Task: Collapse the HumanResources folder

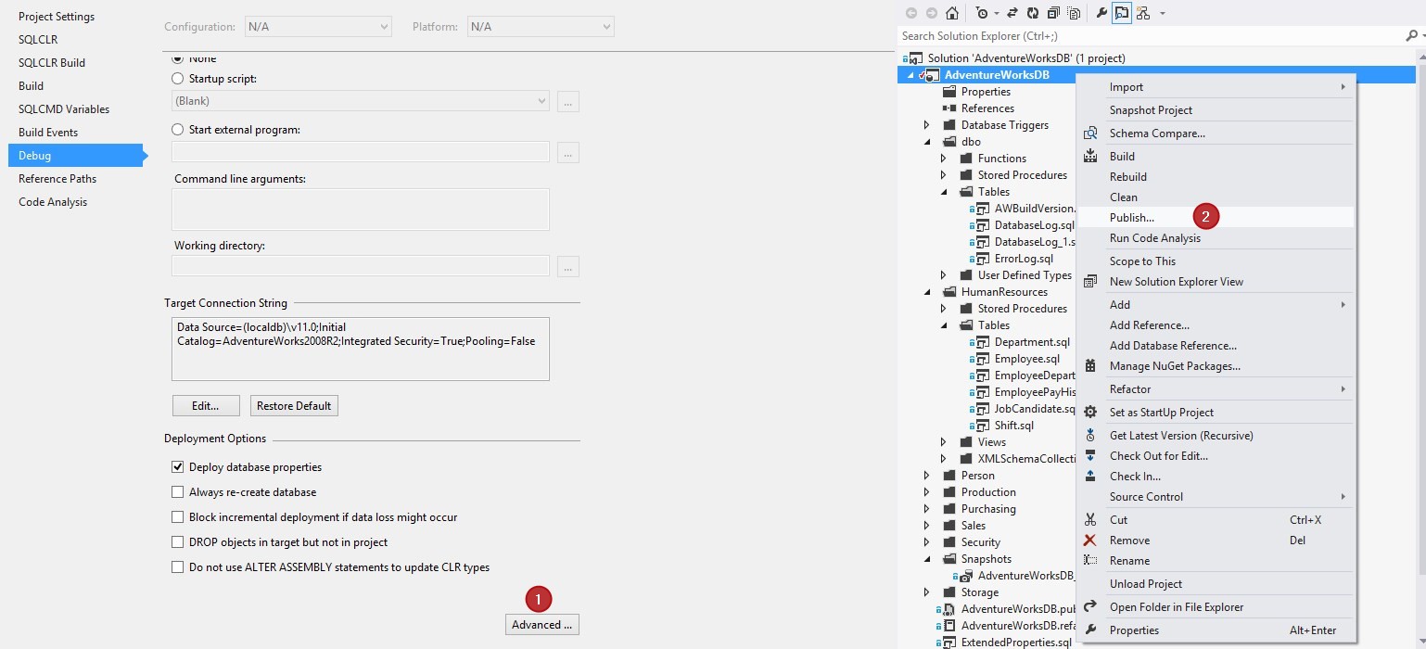Action: (x=926, y=292)
